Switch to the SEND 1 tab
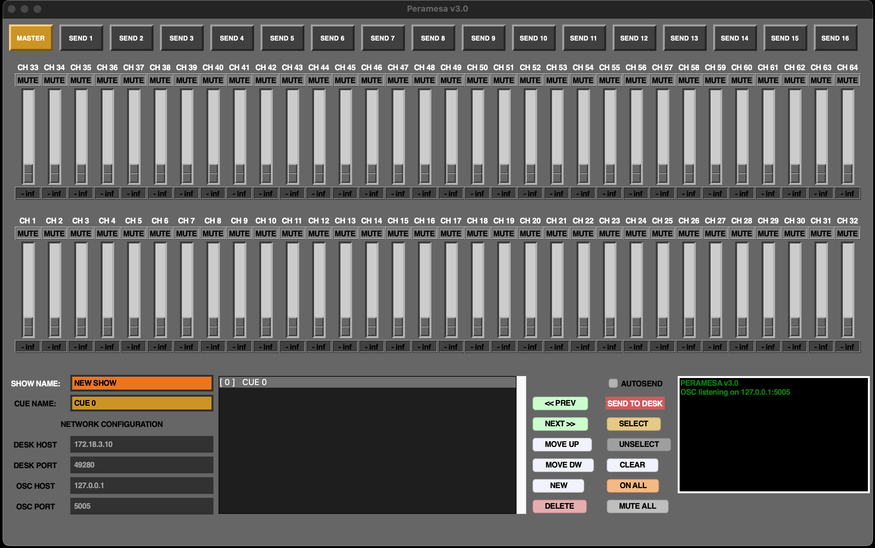The height and width of the screenshot is (548, 875). pyautogui.click(x=81, y=38)
